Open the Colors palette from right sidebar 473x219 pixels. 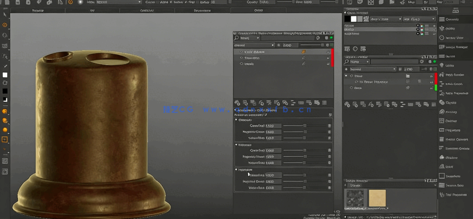click(x=450, y=29)
